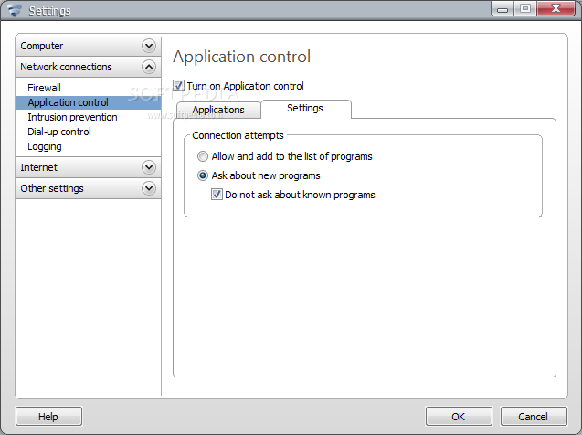
Task: Confirm settings with the OK button
Action: pos(459,417)
